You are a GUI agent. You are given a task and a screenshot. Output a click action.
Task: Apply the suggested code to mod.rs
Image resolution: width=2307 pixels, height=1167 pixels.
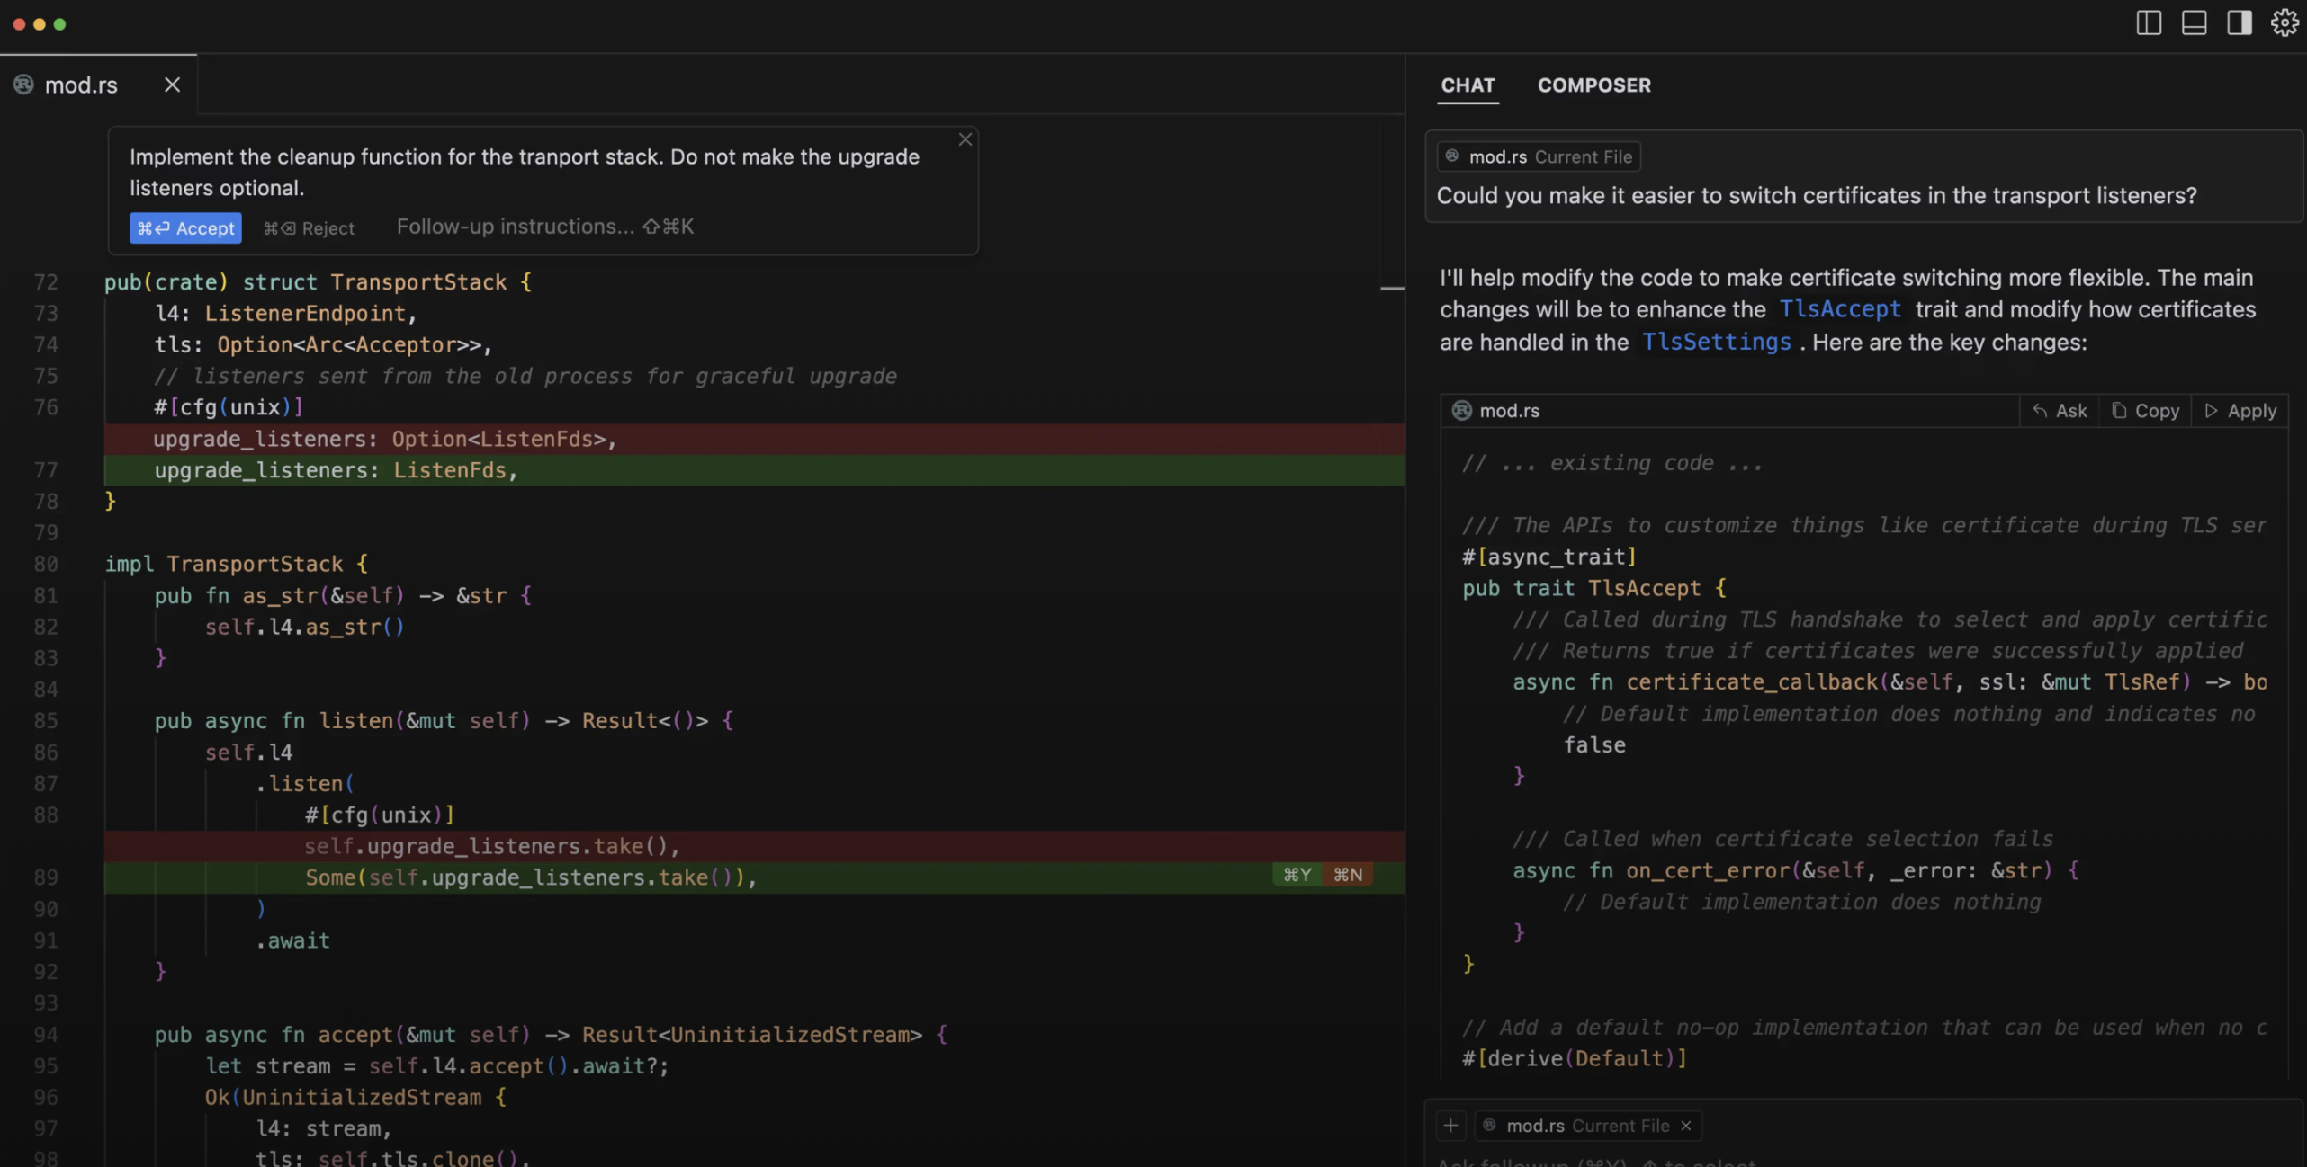pyautogui.click(x=2240, y=411)
